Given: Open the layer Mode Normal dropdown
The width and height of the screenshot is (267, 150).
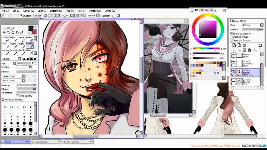Looking at the screenshot, I should 262,25.
